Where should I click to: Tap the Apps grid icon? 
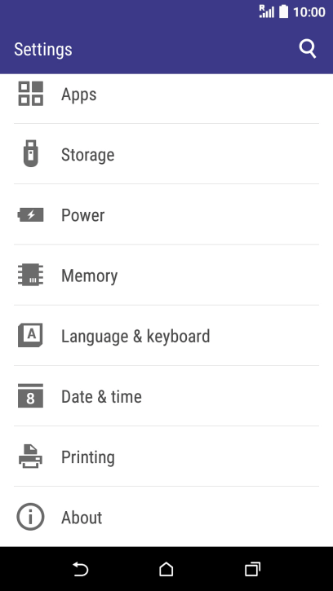click(x=30, y=94)
